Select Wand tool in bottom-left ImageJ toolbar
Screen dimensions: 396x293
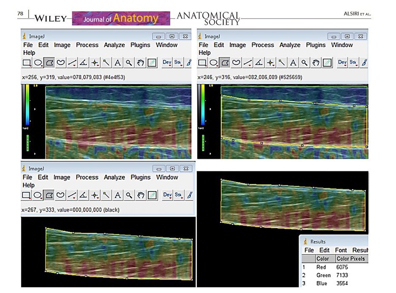click(x=106, y=195)
